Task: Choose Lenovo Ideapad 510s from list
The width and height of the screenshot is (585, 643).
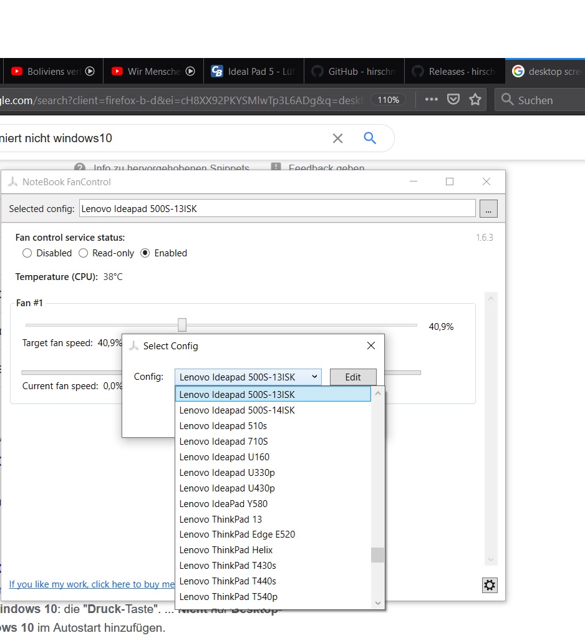Action: coord(273,426)
